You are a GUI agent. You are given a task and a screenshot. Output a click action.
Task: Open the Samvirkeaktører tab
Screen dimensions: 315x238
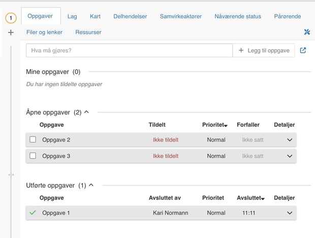(180, 16)
